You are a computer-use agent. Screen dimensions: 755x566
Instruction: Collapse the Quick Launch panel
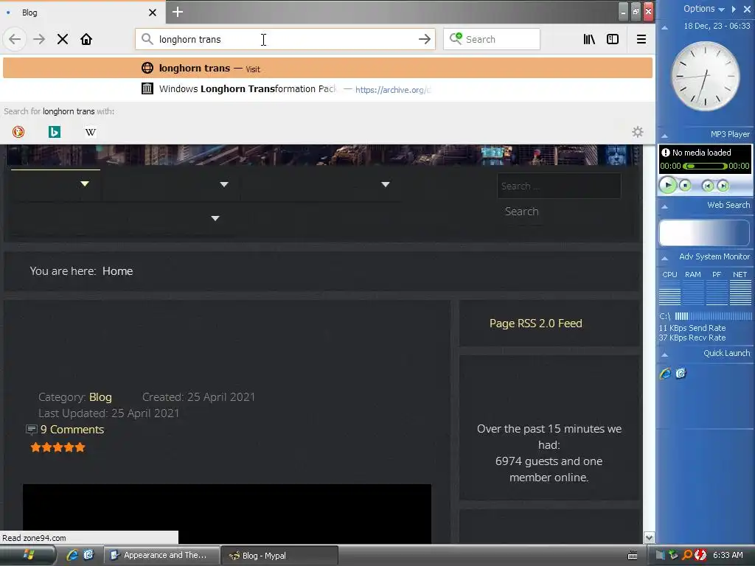[x=664, y=354]
